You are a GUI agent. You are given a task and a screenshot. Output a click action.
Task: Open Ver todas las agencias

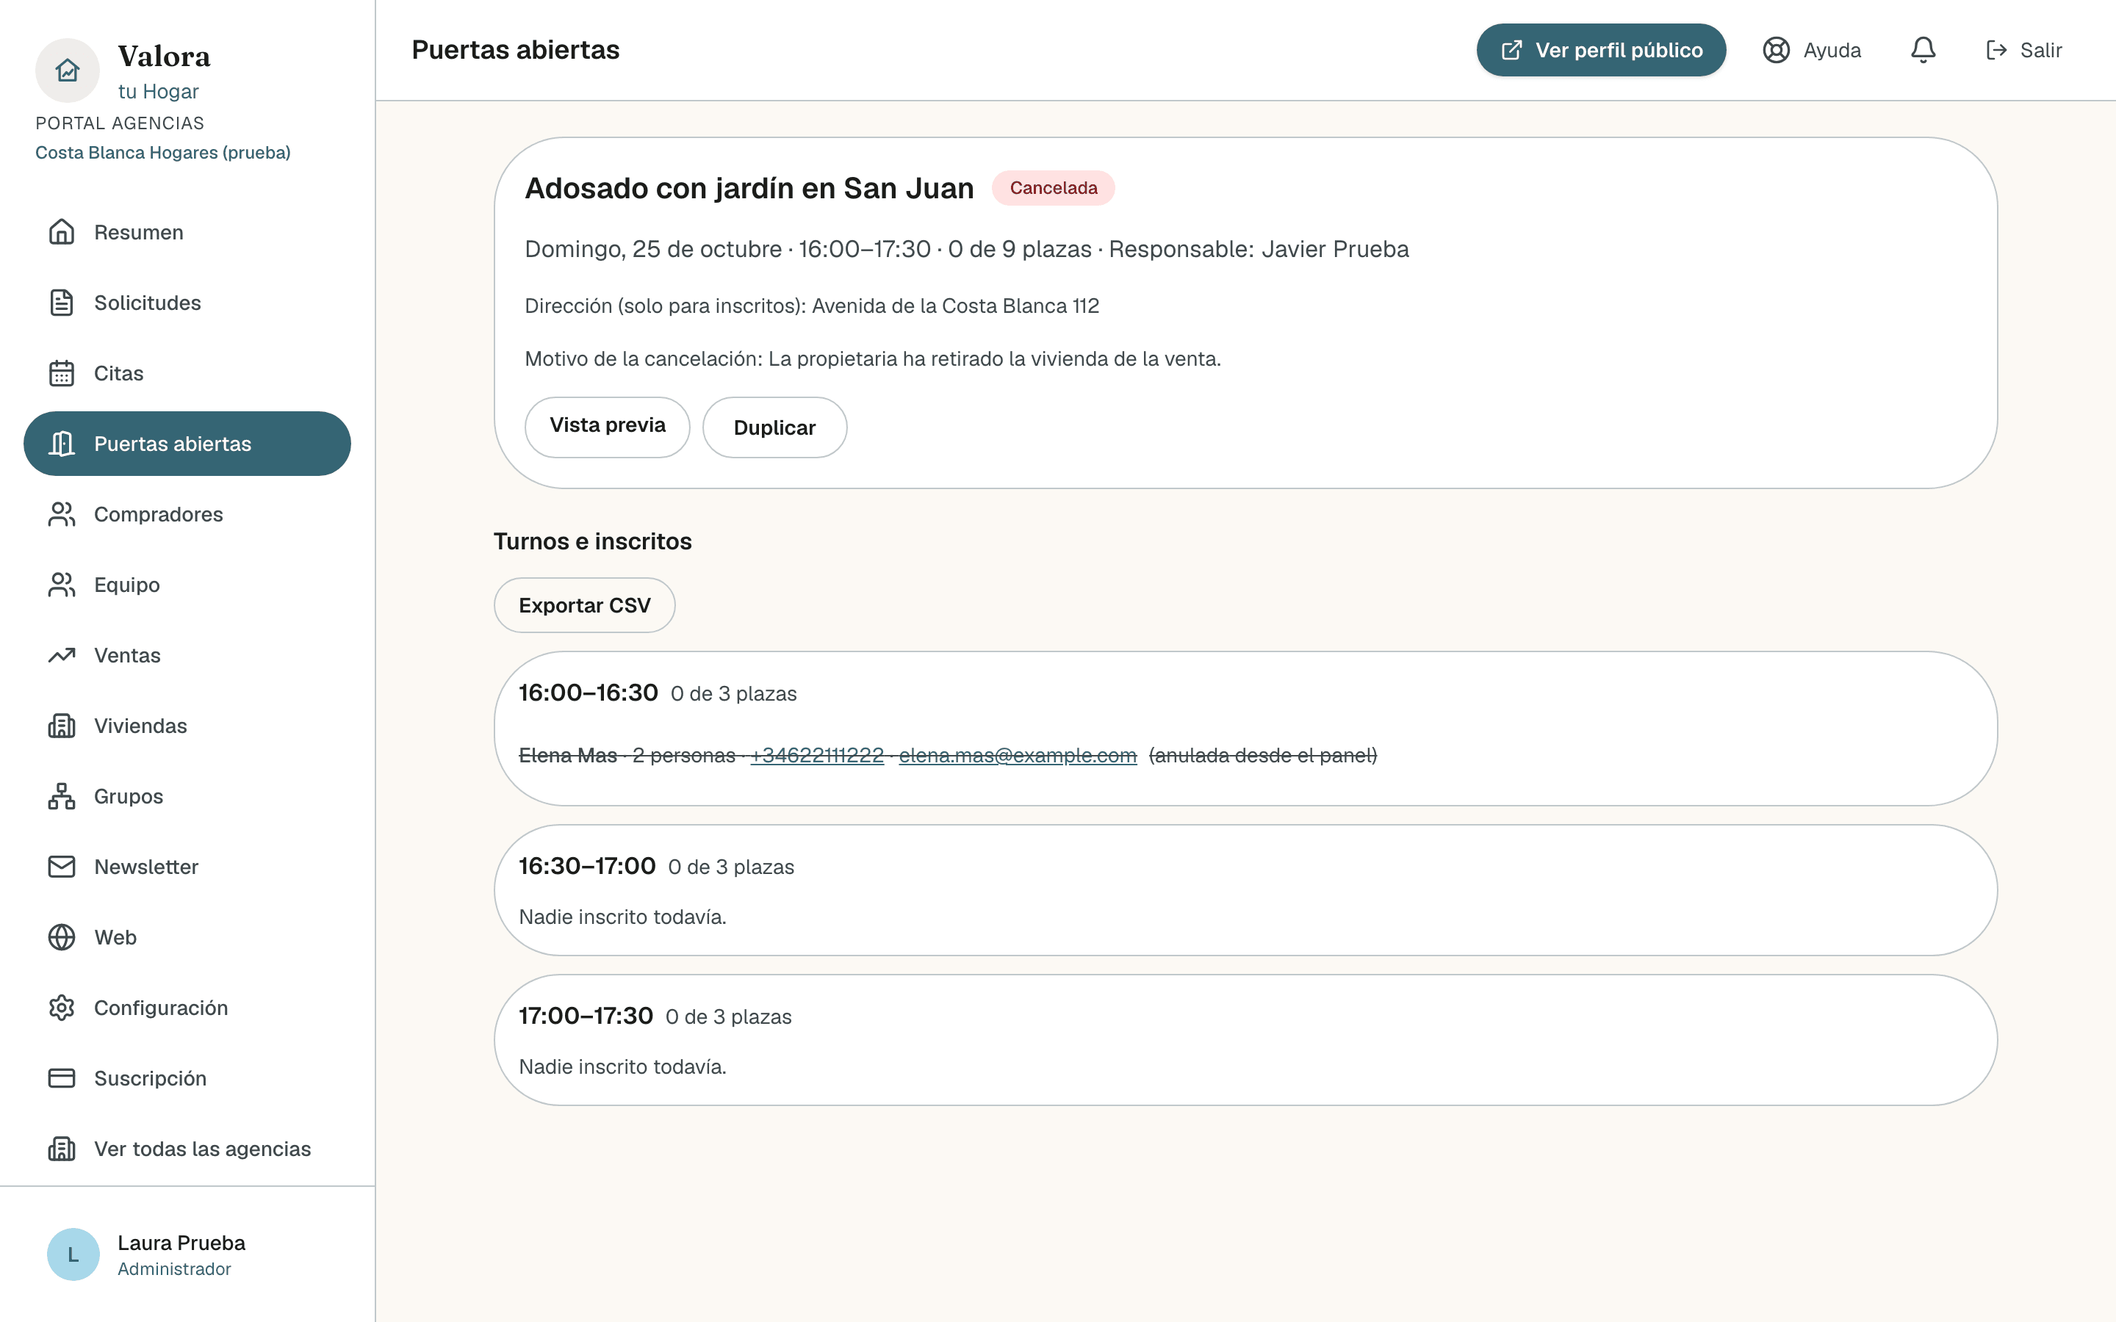[187, 1149]
